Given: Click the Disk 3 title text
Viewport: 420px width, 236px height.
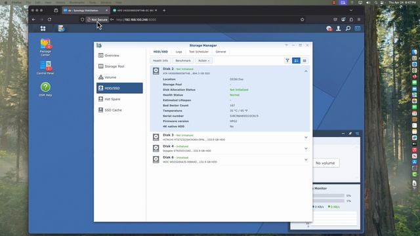Looking at the screenshot, I should pyautogui.click(x=168, y=135).
